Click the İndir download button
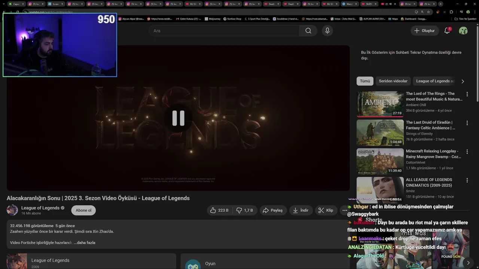This screenshot has width=479, height=269. point(301,210)
